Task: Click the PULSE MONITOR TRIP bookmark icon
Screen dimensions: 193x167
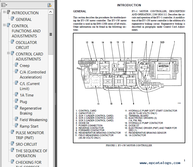Action: click(13, 132)
